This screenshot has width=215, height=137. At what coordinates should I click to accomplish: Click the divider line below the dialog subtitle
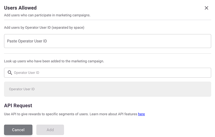point(107,20)
